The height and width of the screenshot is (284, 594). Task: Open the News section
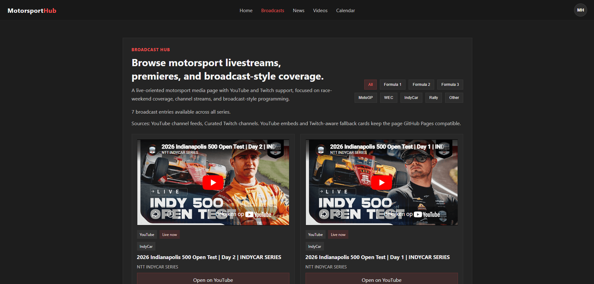[x=298, y=11]
